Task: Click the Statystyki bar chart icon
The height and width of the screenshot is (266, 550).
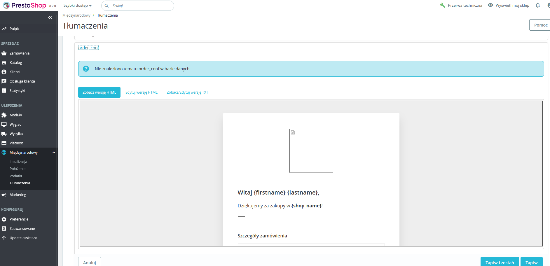Action: pos(4,91)
